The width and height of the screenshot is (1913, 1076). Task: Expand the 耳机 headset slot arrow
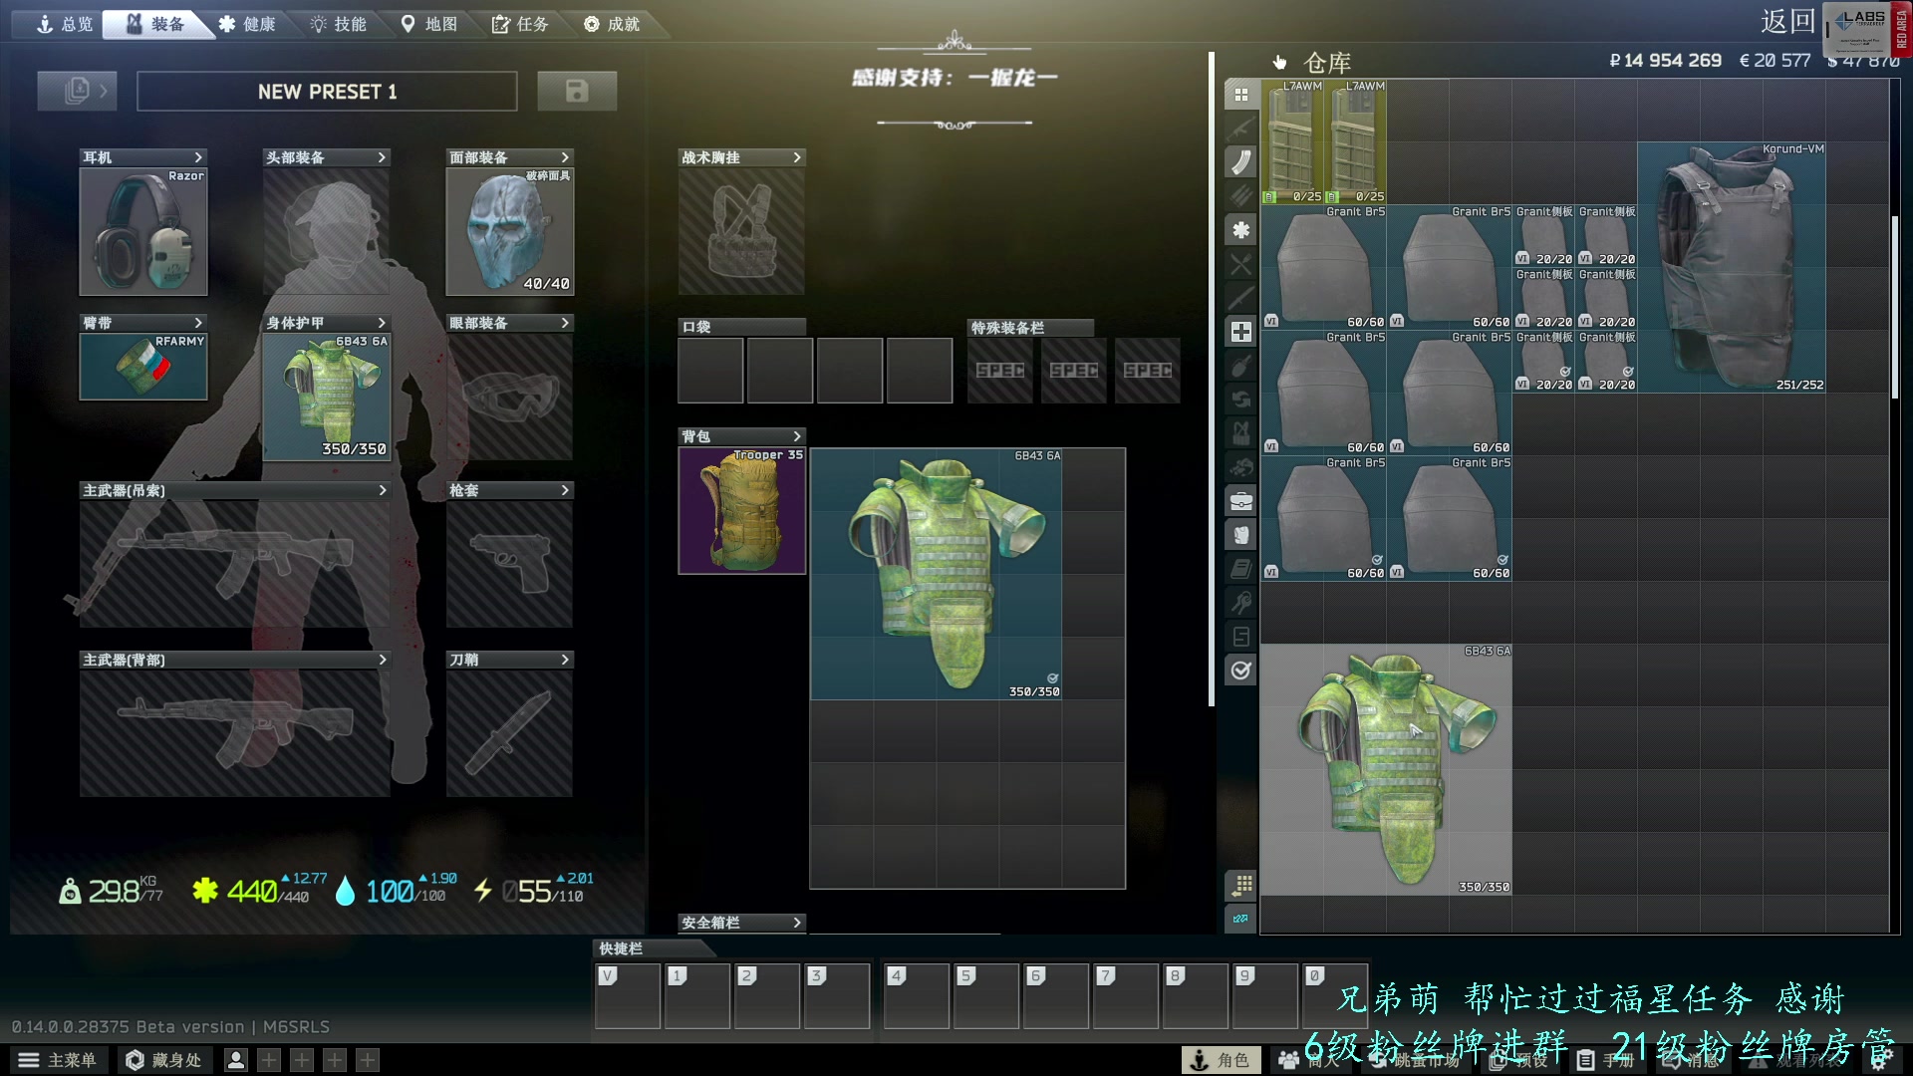[x=198, y=157]
